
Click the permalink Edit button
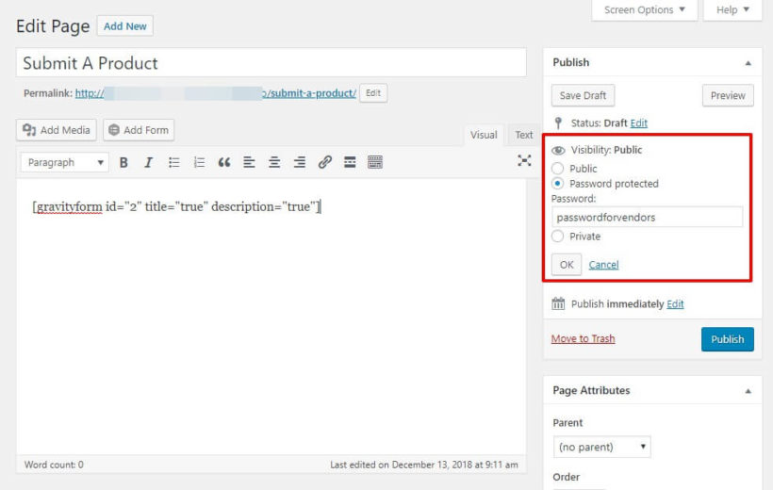tap(373, 93)
